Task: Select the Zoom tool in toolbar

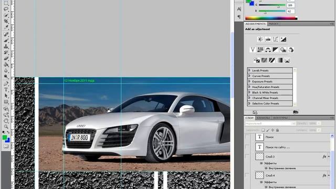Action: click(6, 127)
